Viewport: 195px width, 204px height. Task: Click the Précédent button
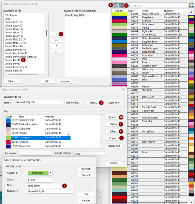[x=86, y=169]
